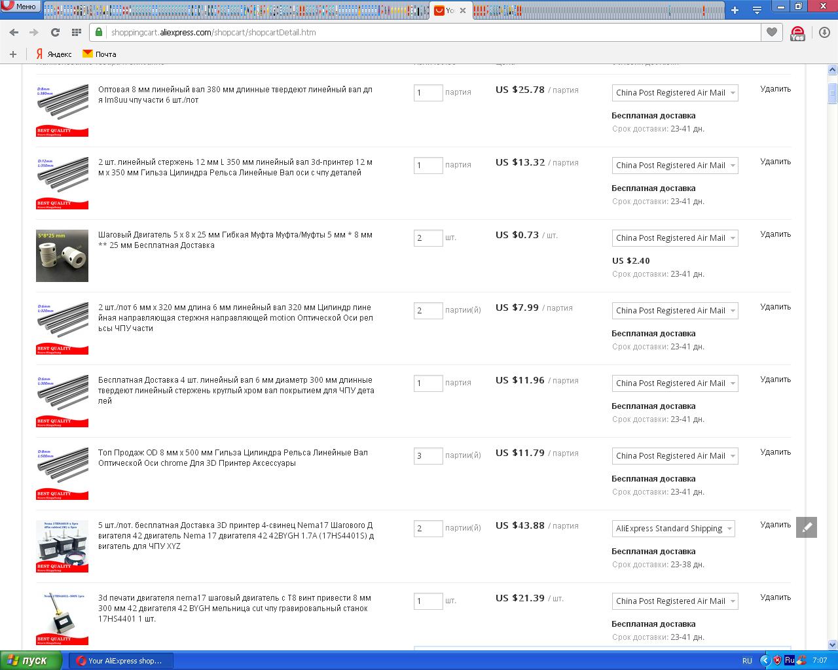
Task: Click the add bookmark plus icon
Action: click(12, 54)
